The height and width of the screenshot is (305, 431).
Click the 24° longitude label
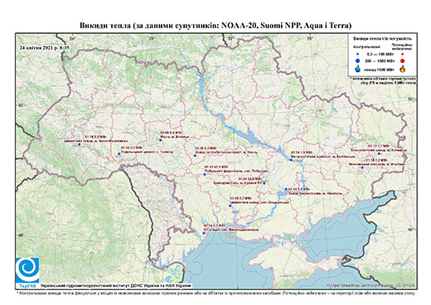tap(73, 38)
